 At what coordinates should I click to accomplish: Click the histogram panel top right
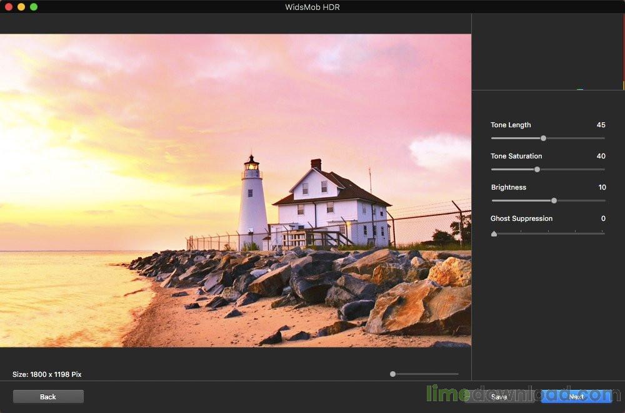pos(547,53)
